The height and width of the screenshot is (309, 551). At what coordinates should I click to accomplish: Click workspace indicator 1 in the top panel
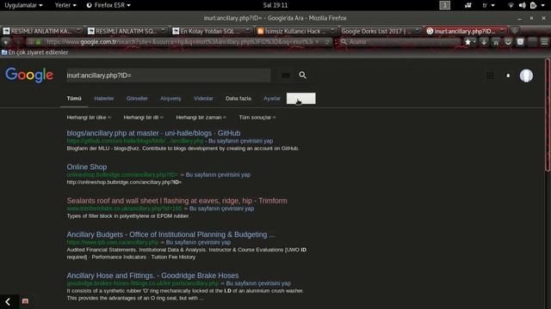coord(444,5)
